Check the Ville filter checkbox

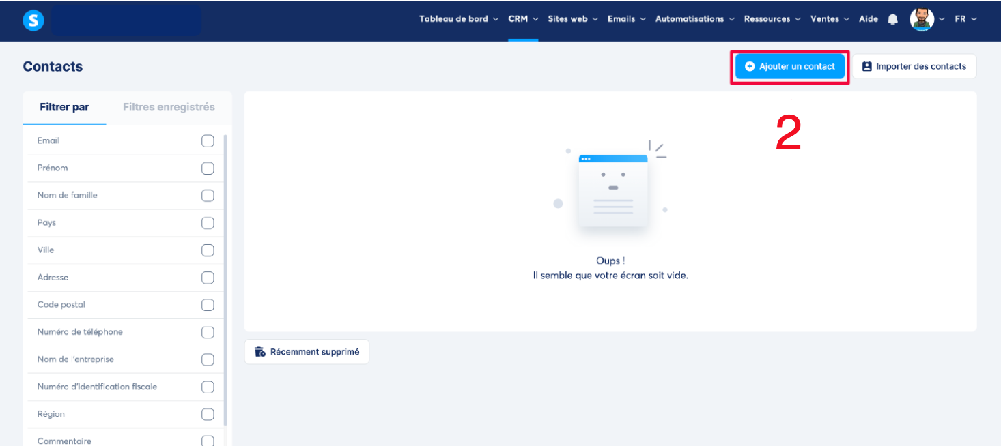[x=208, y=250]
